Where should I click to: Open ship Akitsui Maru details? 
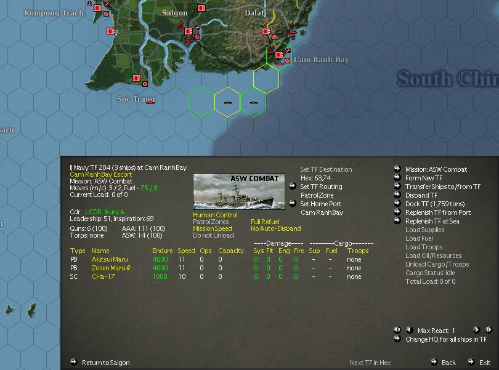110,259
